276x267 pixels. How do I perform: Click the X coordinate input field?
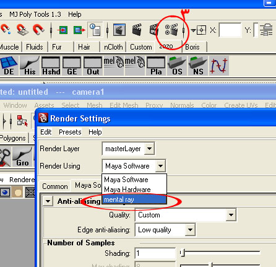[x=230, y=30]
